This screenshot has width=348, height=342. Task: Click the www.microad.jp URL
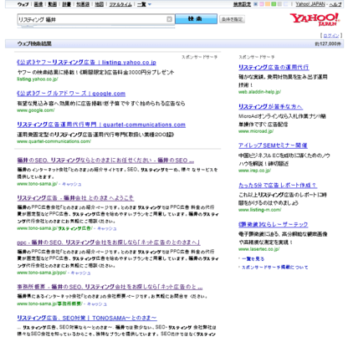point(256,131)
